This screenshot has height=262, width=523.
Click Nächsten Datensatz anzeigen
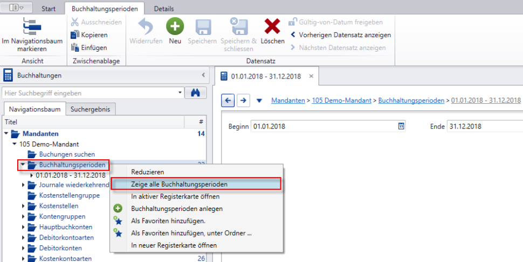(x=338, y=47)
